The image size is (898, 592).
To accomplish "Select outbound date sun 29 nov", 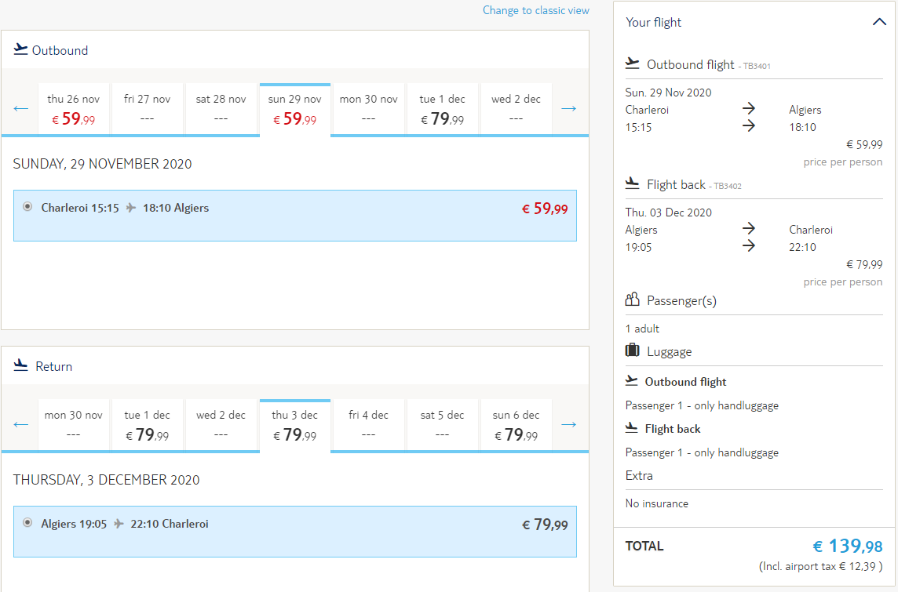I will (x=295, y=110).
